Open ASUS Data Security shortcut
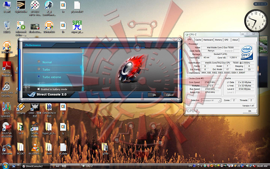 pos(7,90)
